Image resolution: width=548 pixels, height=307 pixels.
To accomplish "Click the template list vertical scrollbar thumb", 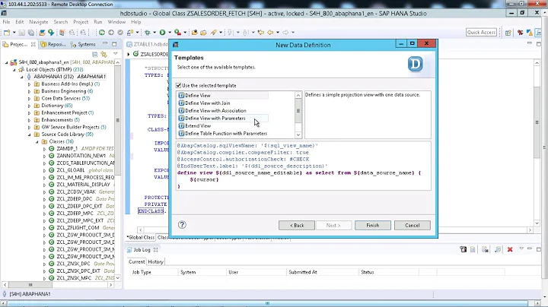I will (x=298, y=111).
